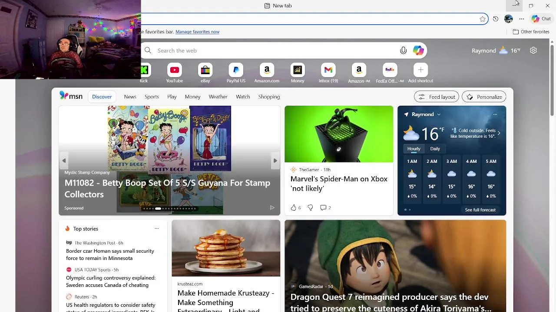This screenshot has width=556, height=312.
Task: Dislike the Spider-Man Xbox article
Action: [310, 208]
